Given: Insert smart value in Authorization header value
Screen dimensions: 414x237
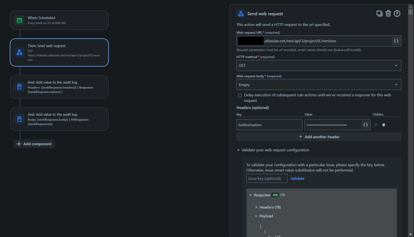Looking at the screenshot, I should [366, 125].
